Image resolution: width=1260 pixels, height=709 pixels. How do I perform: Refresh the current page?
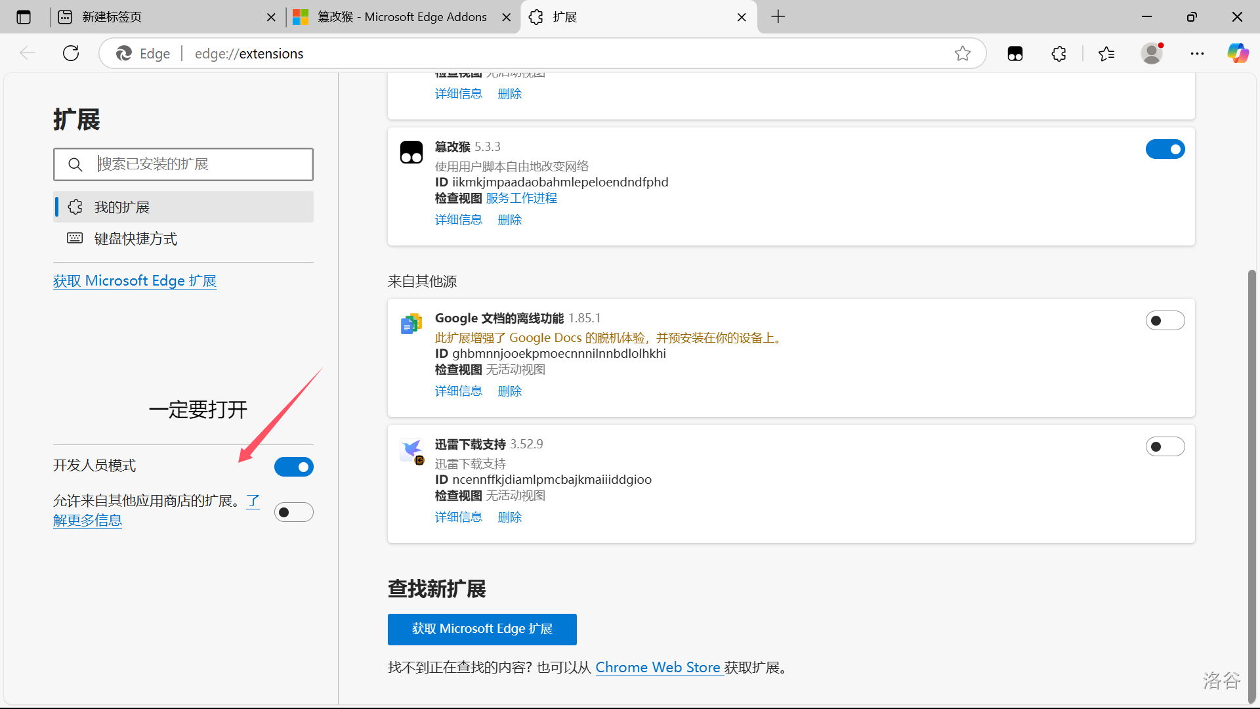[71, 53]
